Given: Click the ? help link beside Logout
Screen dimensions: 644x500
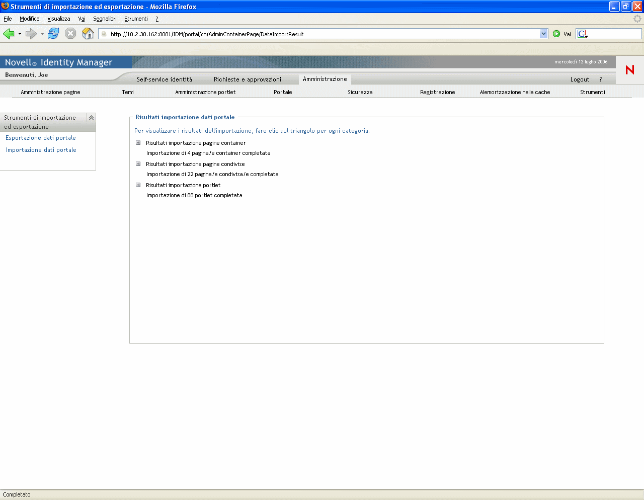Looking at the screenshot, I should click(x=600, y=79).
